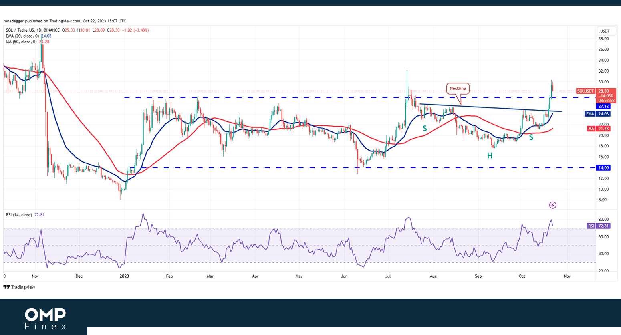This screenshot has height=335, width=621.
Task: Click the MA (50, close, 0) legend
Action: click(x=21, y=42)
